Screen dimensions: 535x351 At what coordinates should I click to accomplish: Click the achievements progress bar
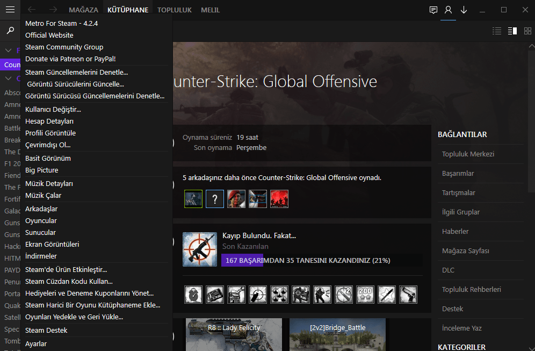pos(322,260)
